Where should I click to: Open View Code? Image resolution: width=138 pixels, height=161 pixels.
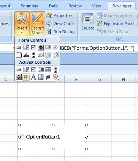point(60,24)
